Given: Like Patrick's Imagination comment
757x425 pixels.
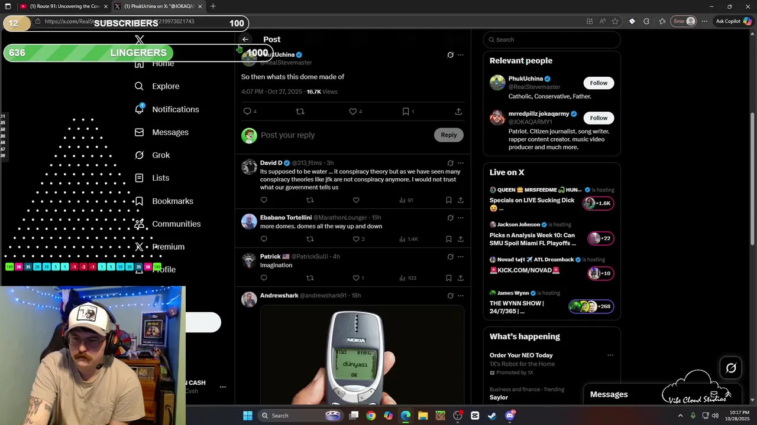Looking at the screenshot, I should 356,278.
